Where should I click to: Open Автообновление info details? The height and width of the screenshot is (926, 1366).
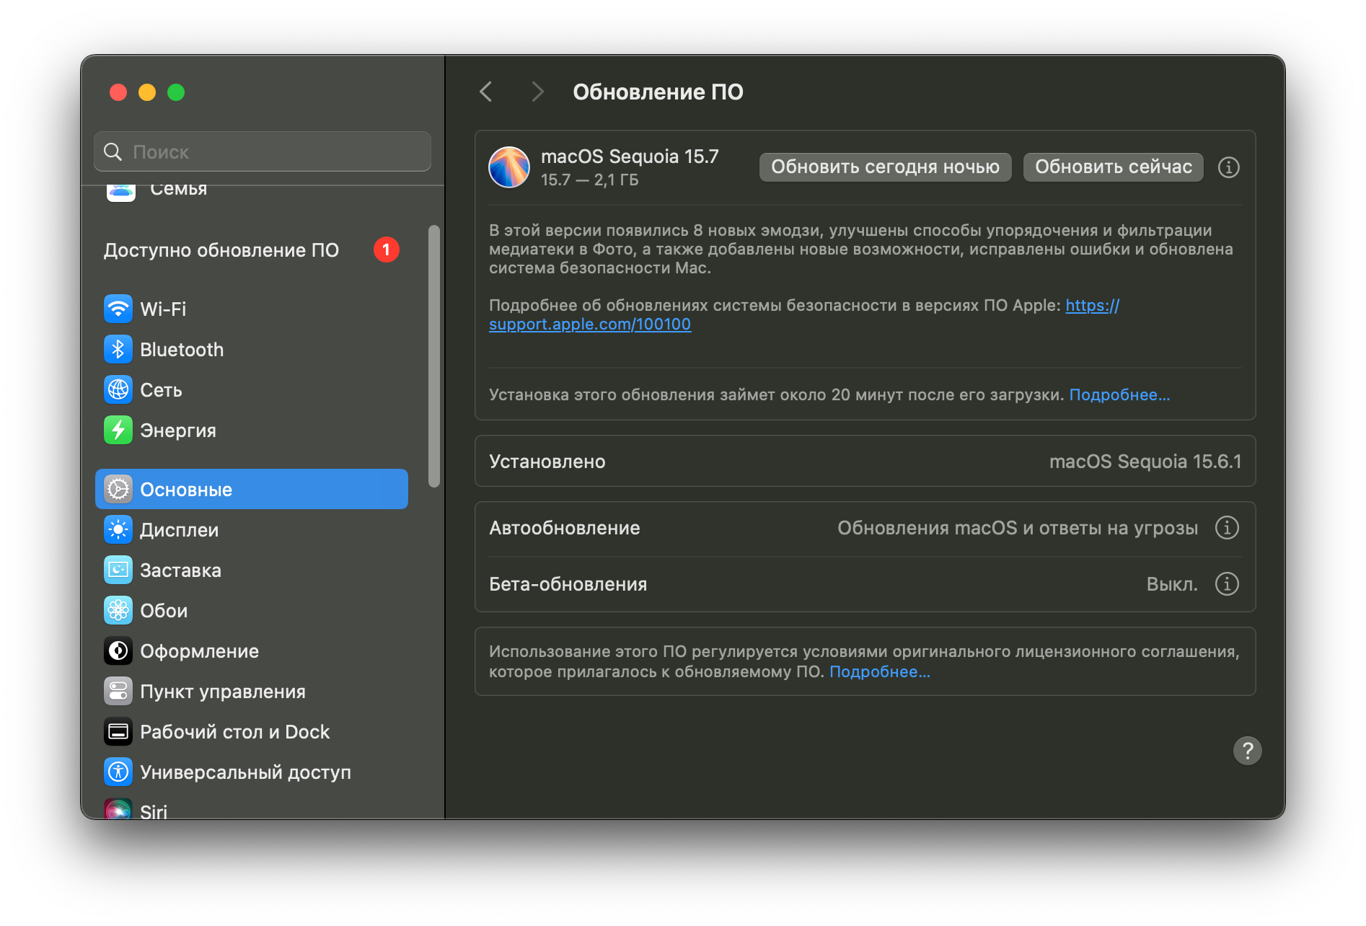1227,527
